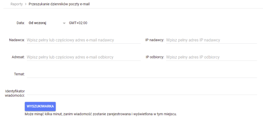
Task: Focus the IP odbiorcy input field
Action: point(211,57)
